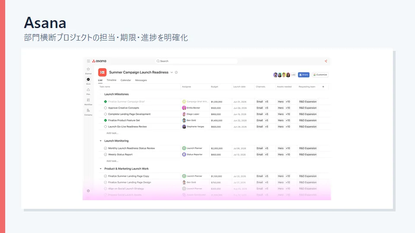Open the Starred section in the sidebar
Screen dimensions: 415x233
point(88,71)
